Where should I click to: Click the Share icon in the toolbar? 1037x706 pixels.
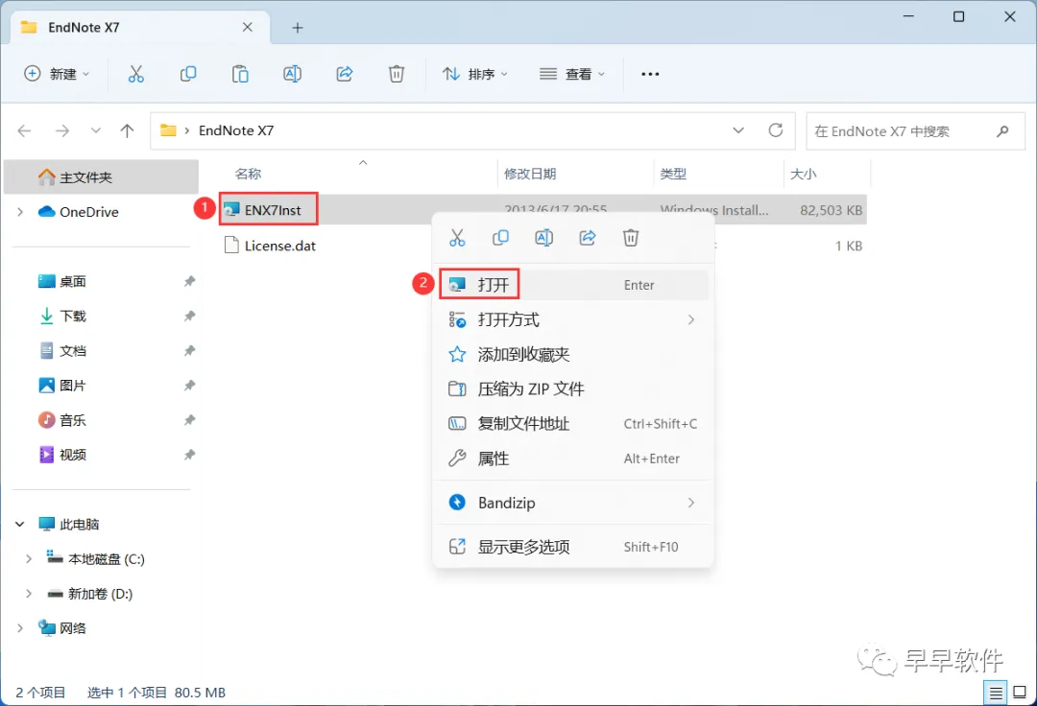point(345,74)
